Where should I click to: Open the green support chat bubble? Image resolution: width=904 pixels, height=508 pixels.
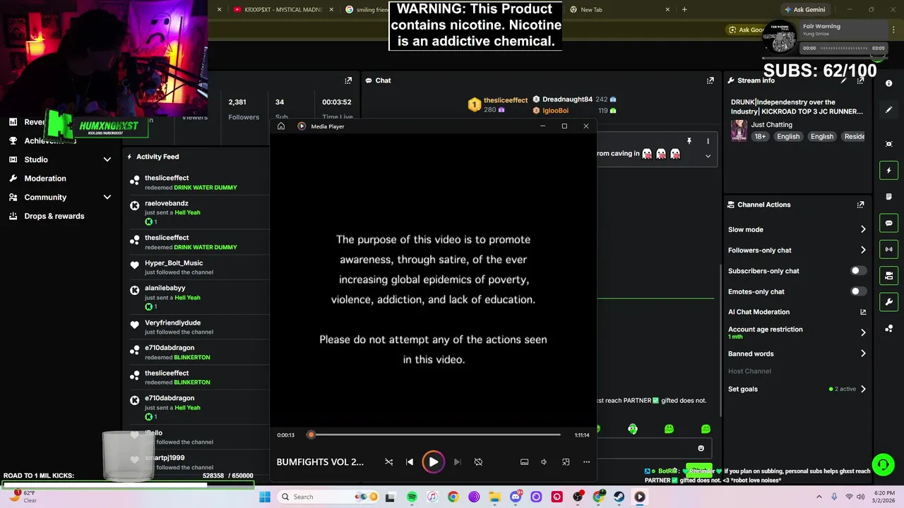pyautogui.click(x=883, y=464)
